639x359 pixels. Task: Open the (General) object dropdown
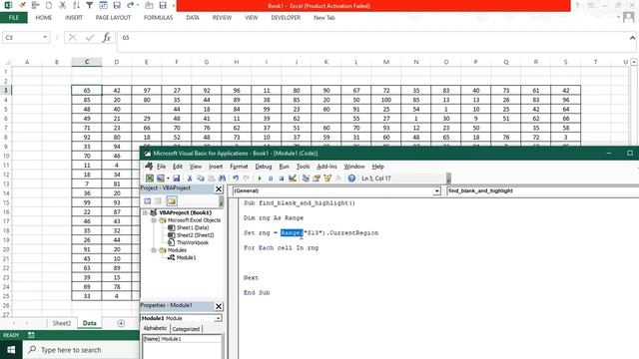(437, 190)
